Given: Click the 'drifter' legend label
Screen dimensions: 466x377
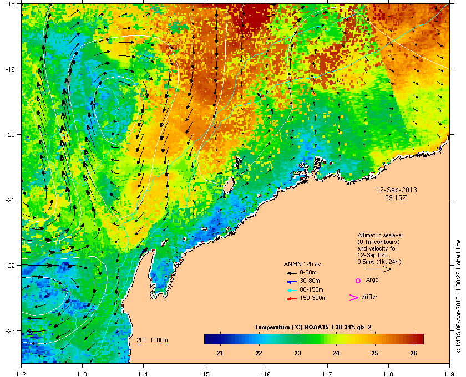Looking at the screenshot, I should pos(369,297).
